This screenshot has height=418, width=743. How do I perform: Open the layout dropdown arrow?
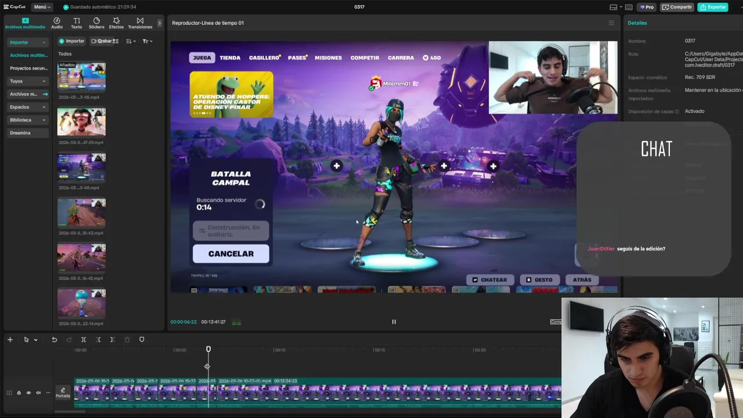621,7
